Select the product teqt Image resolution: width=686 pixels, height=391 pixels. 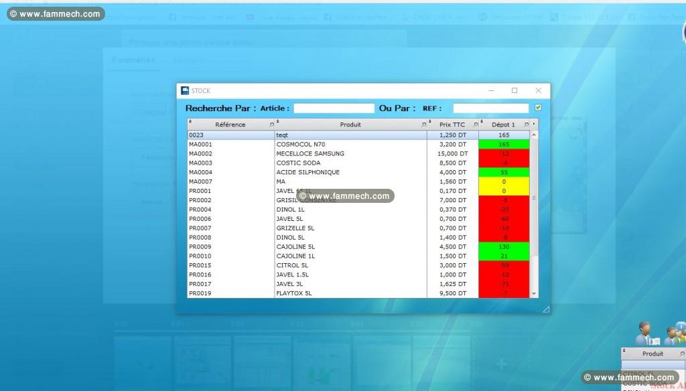tap(282, 135)
